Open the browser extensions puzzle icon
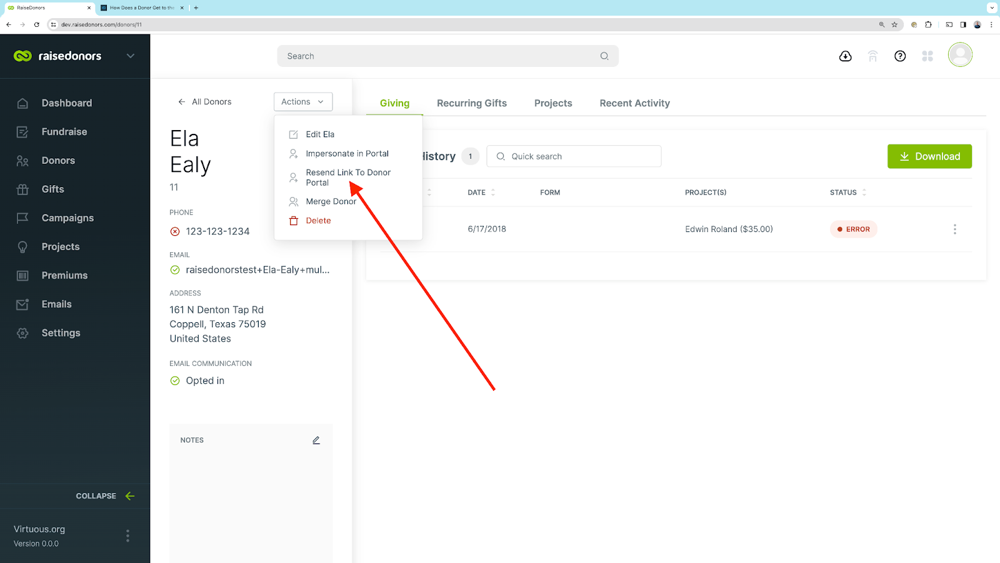Screen dimensions: 1000x563 click(x=928, y=24)
